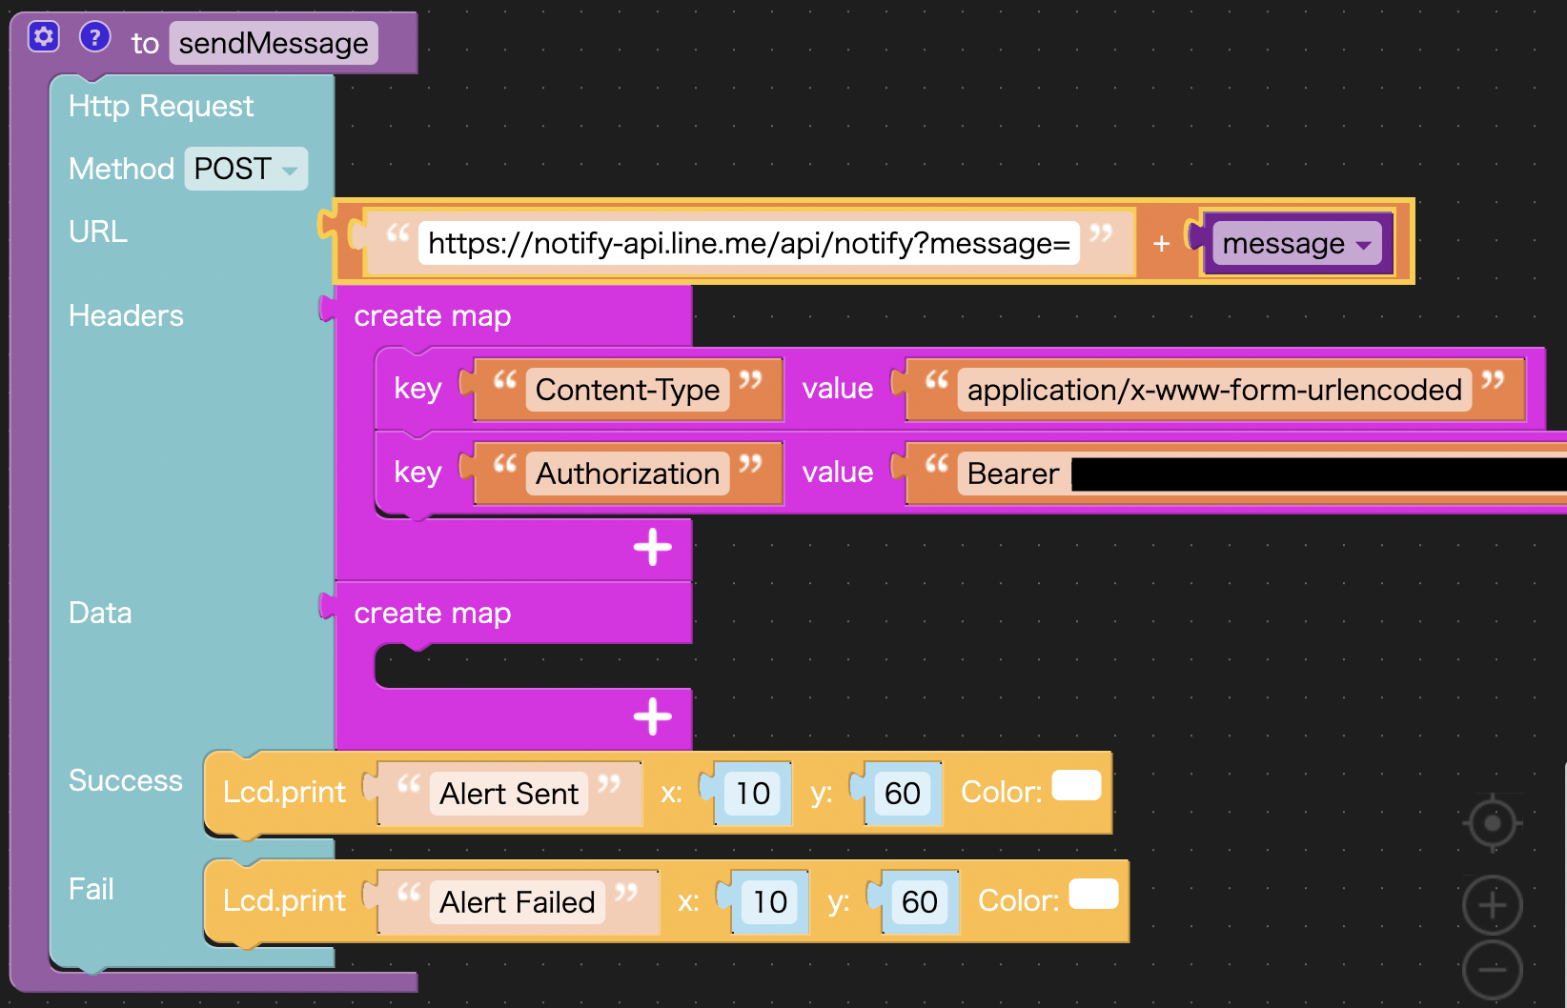Viewport: 1567px width, 1008px height.
Task: Edit the Content-Type key text
Action: (627, 390)
